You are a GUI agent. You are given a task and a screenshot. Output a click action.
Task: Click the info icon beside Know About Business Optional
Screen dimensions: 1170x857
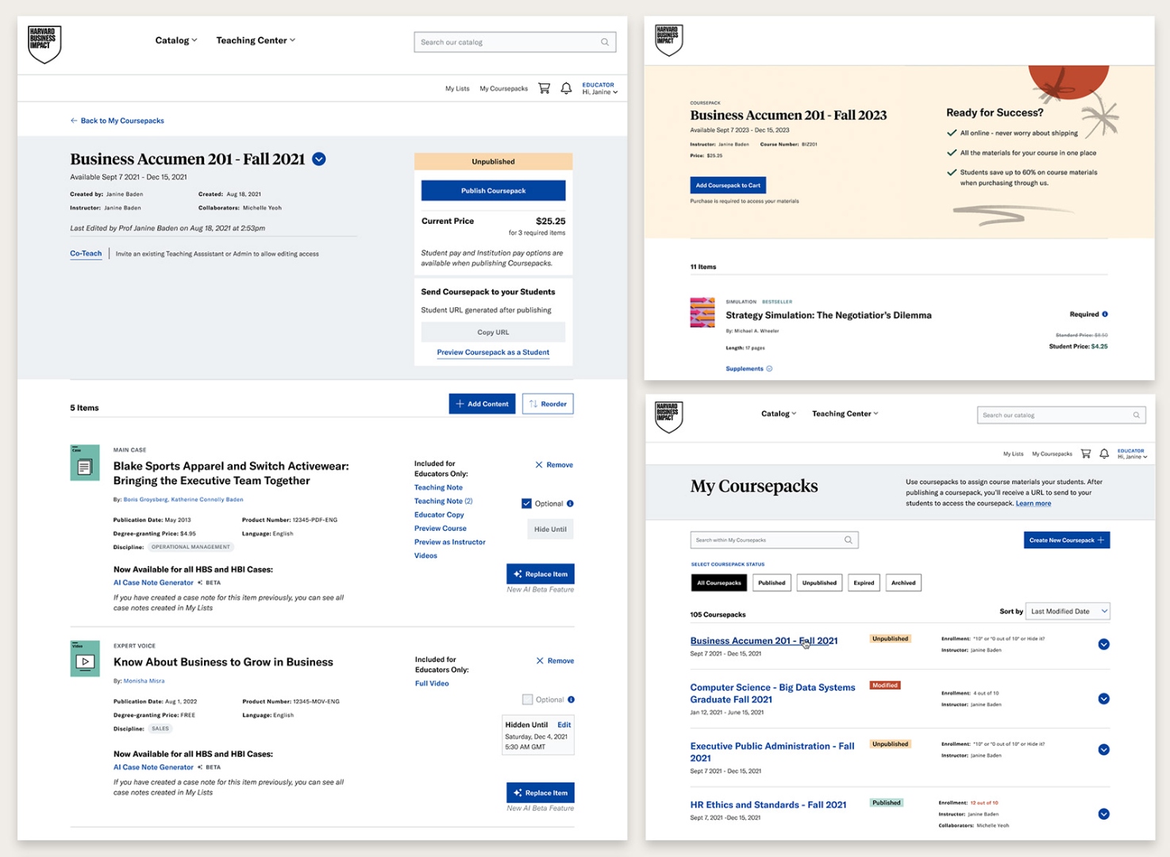571,700
